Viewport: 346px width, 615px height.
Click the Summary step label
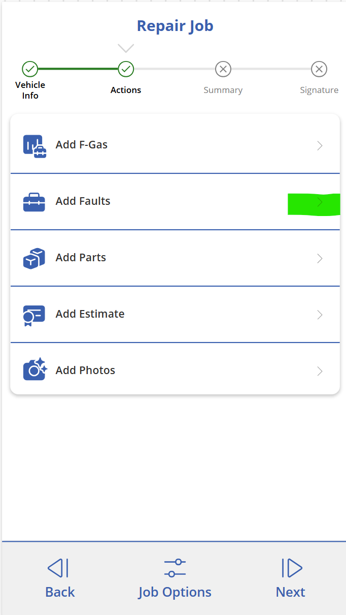(x=223, y=90)
